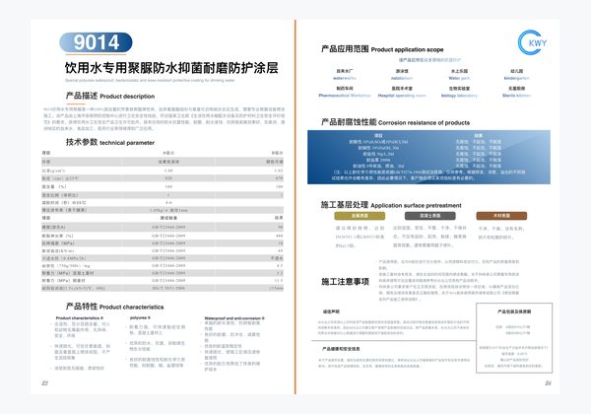Click the heading 施工基层处理 Application surface pretreatment
Image resolution: width=591 pixels, height=414 pixels.
click(391, 205)
